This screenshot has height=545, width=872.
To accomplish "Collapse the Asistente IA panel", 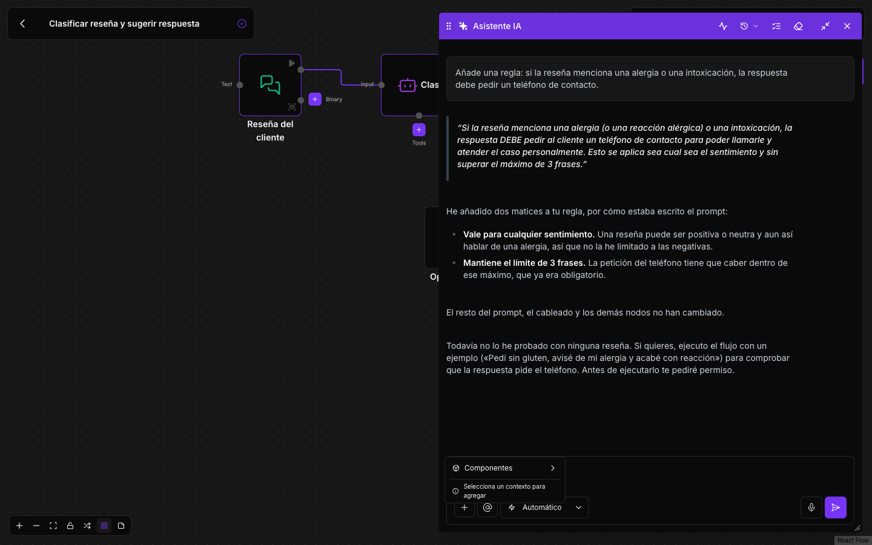I will click(x=825, y=26).
